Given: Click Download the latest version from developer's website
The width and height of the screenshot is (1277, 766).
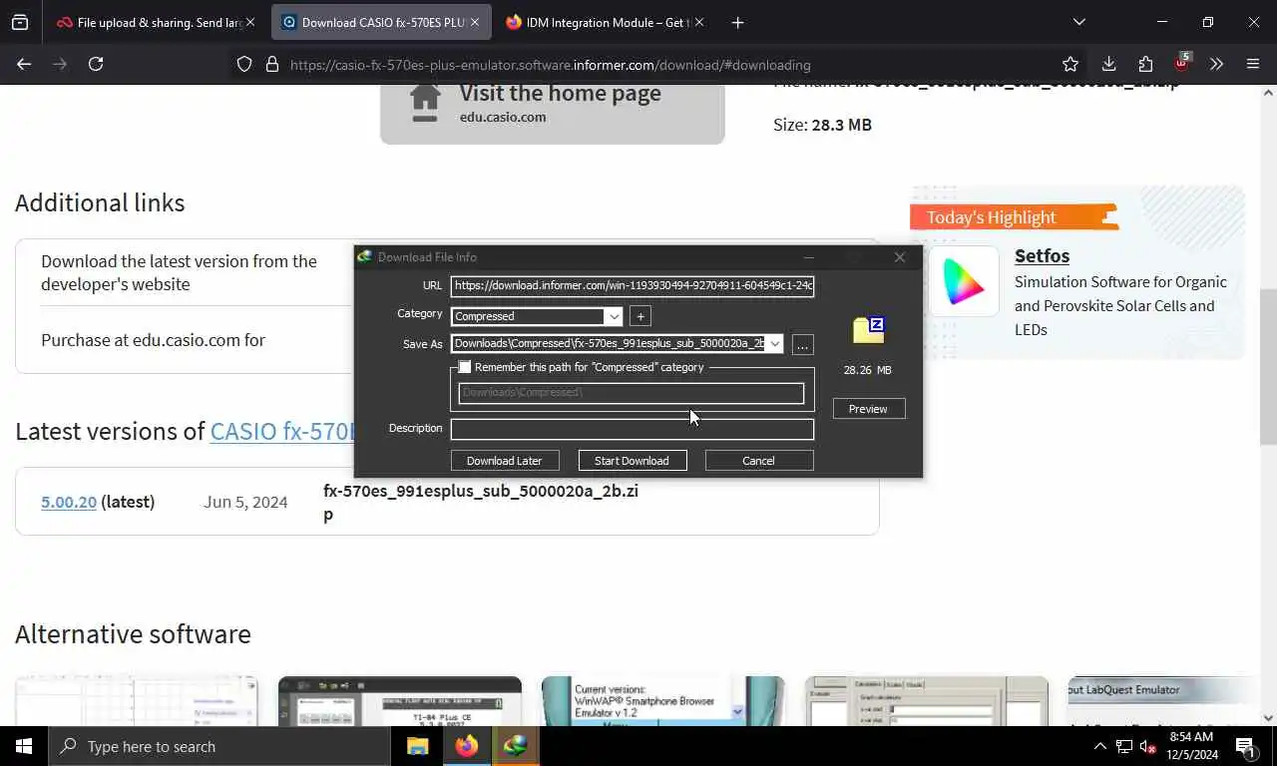Looking at the screenshot, I should pos(179,272).
